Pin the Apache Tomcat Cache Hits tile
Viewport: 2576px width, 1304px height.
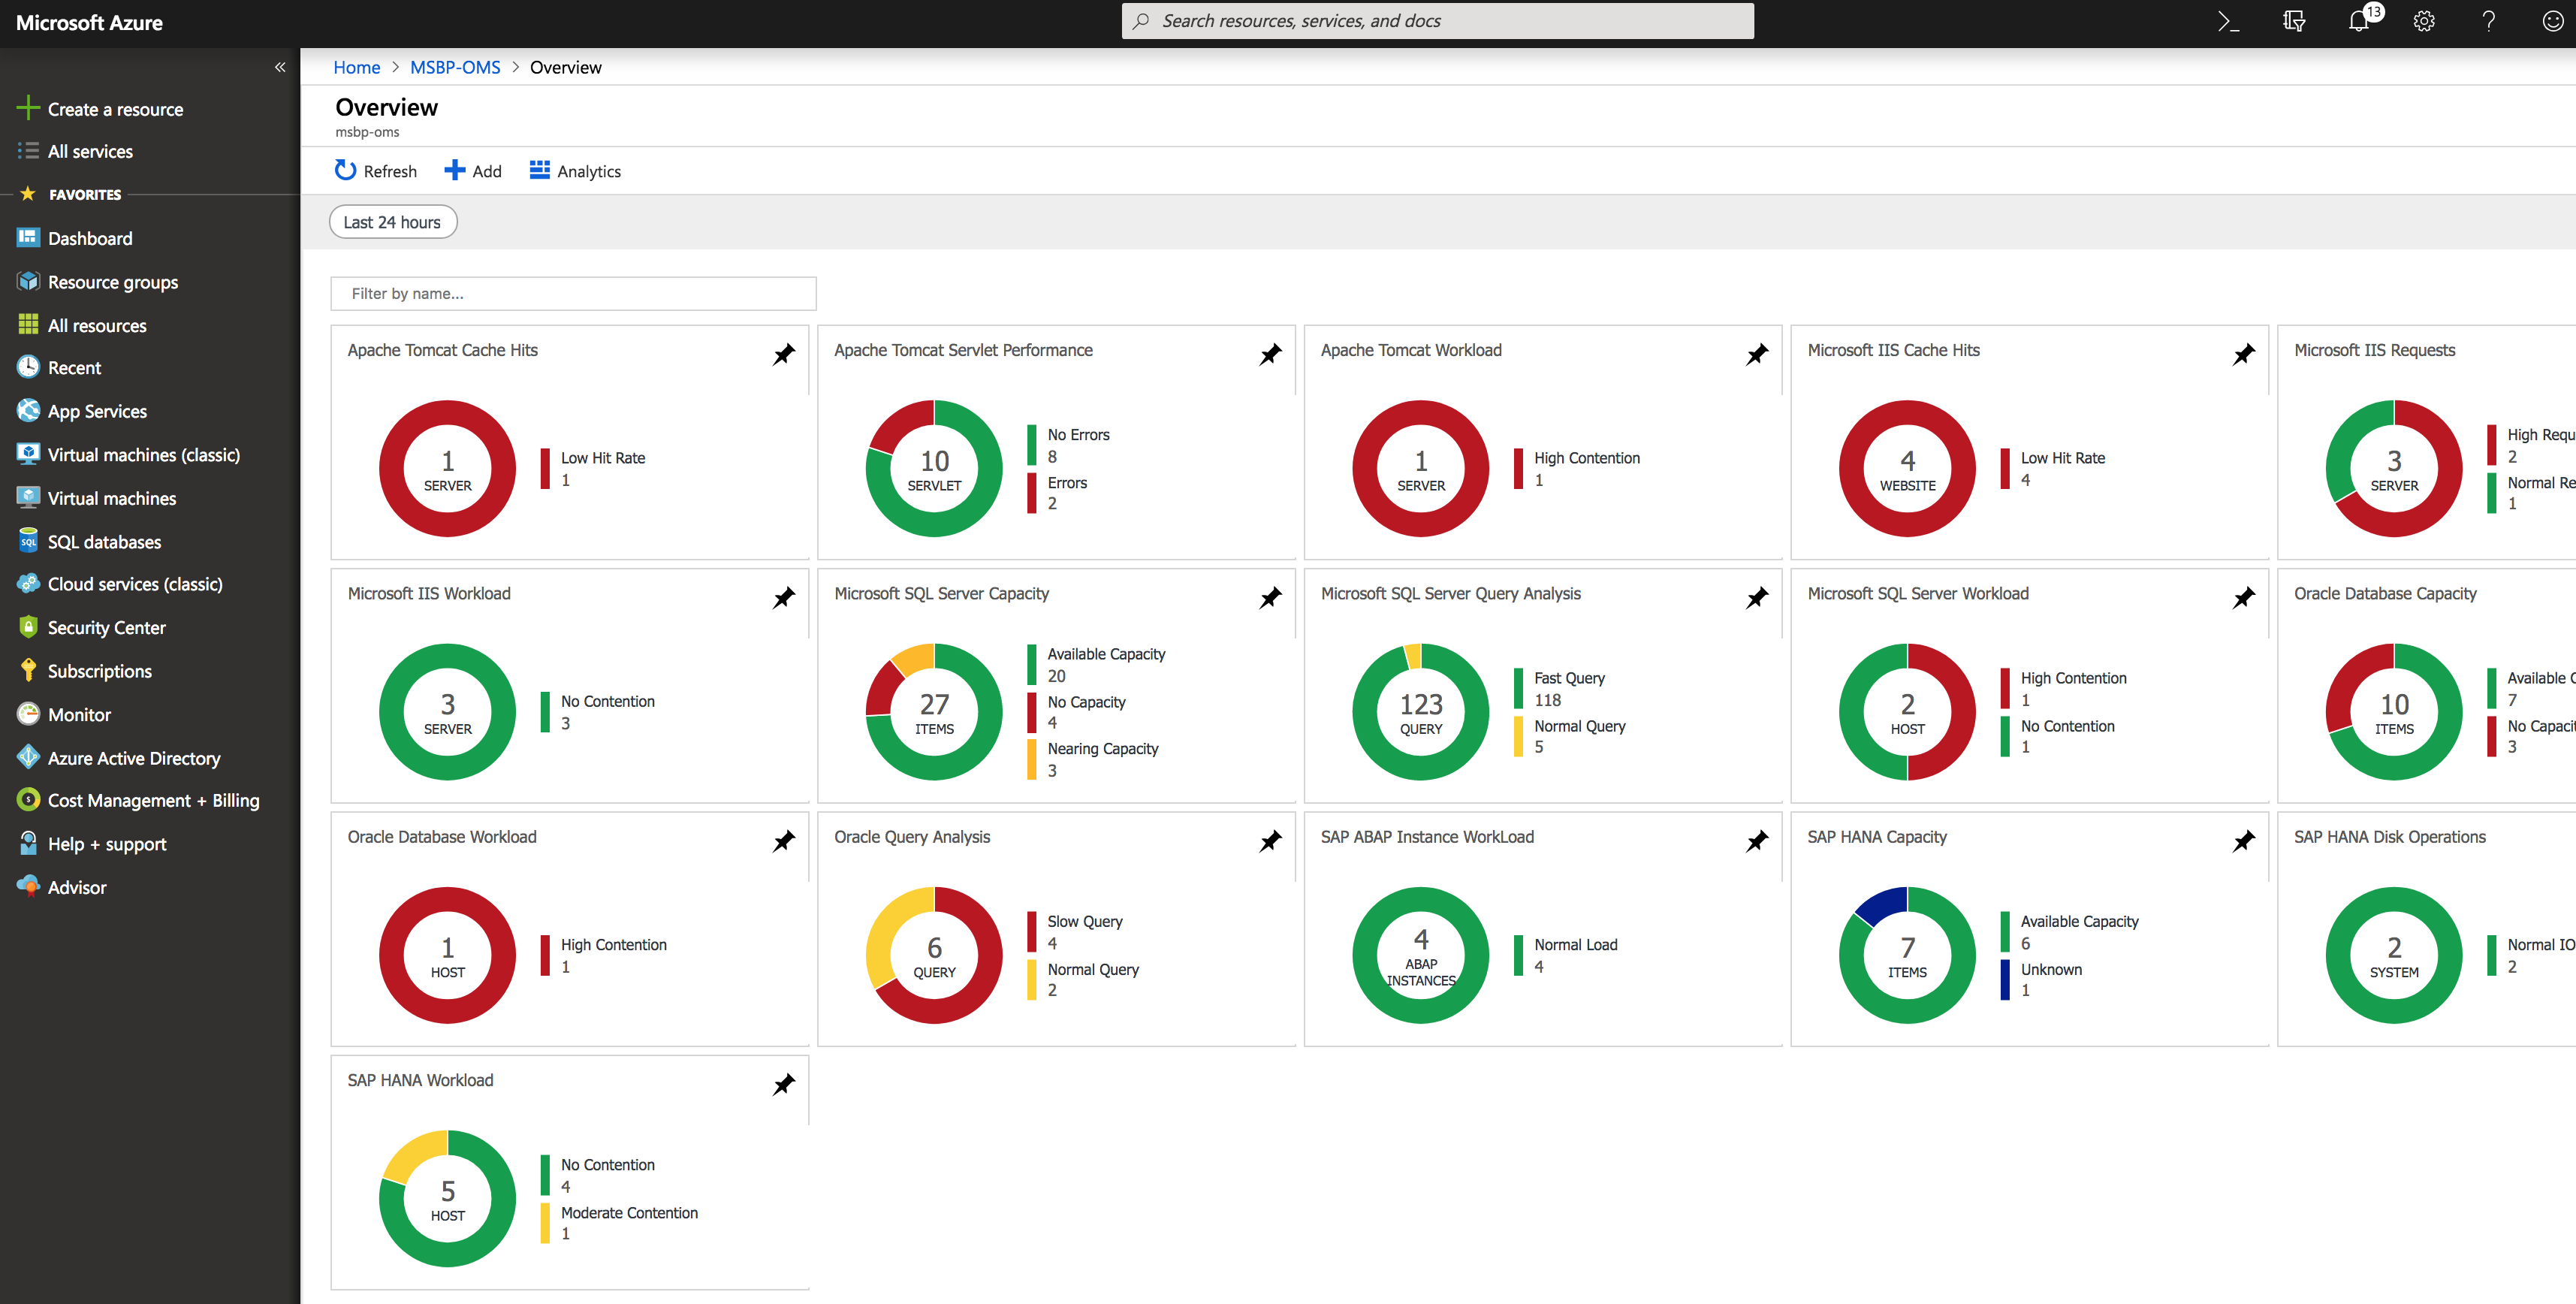784,354
